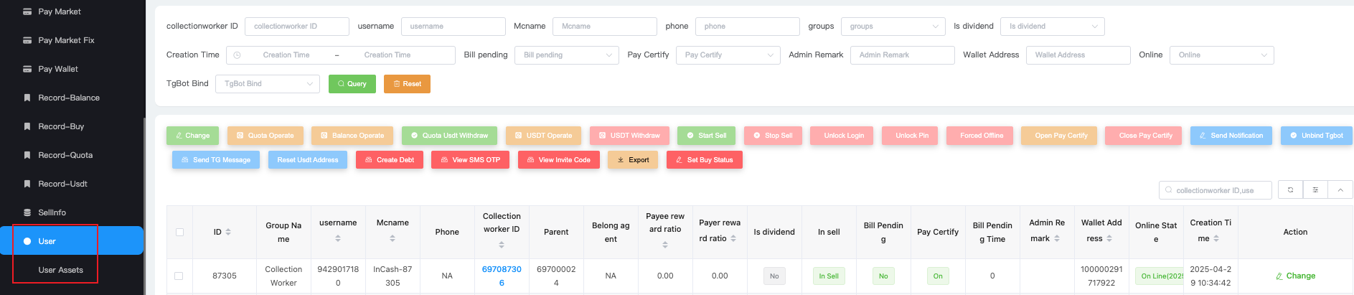This screenshot has width=1354, height=295.
Task: Sort by the Wallet Address column
Action: tap(1109, 238)
